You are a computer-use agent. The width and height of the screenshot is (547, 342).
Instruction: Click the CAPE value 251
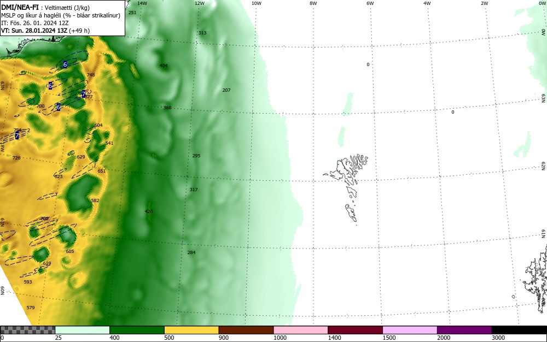(132, 13)
